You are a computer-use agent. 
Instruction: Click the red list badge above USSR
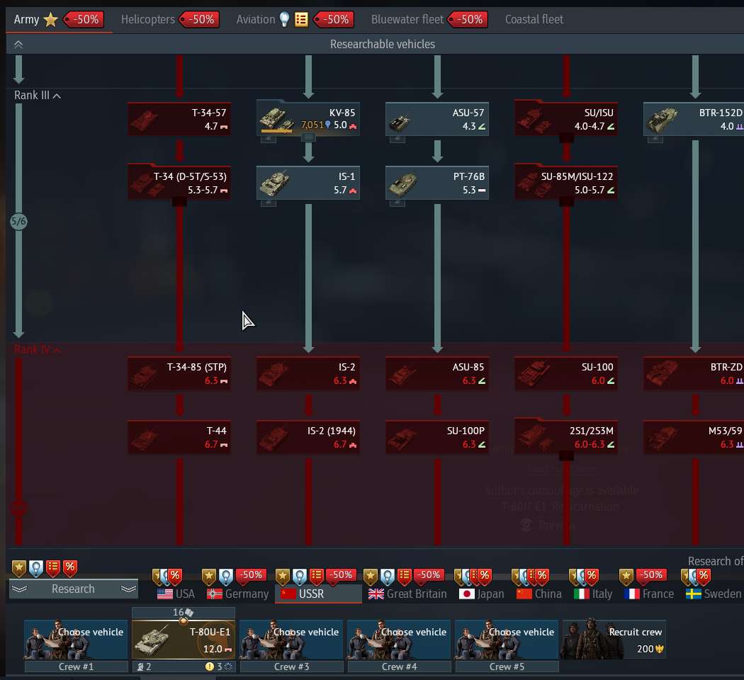(317, 577)
